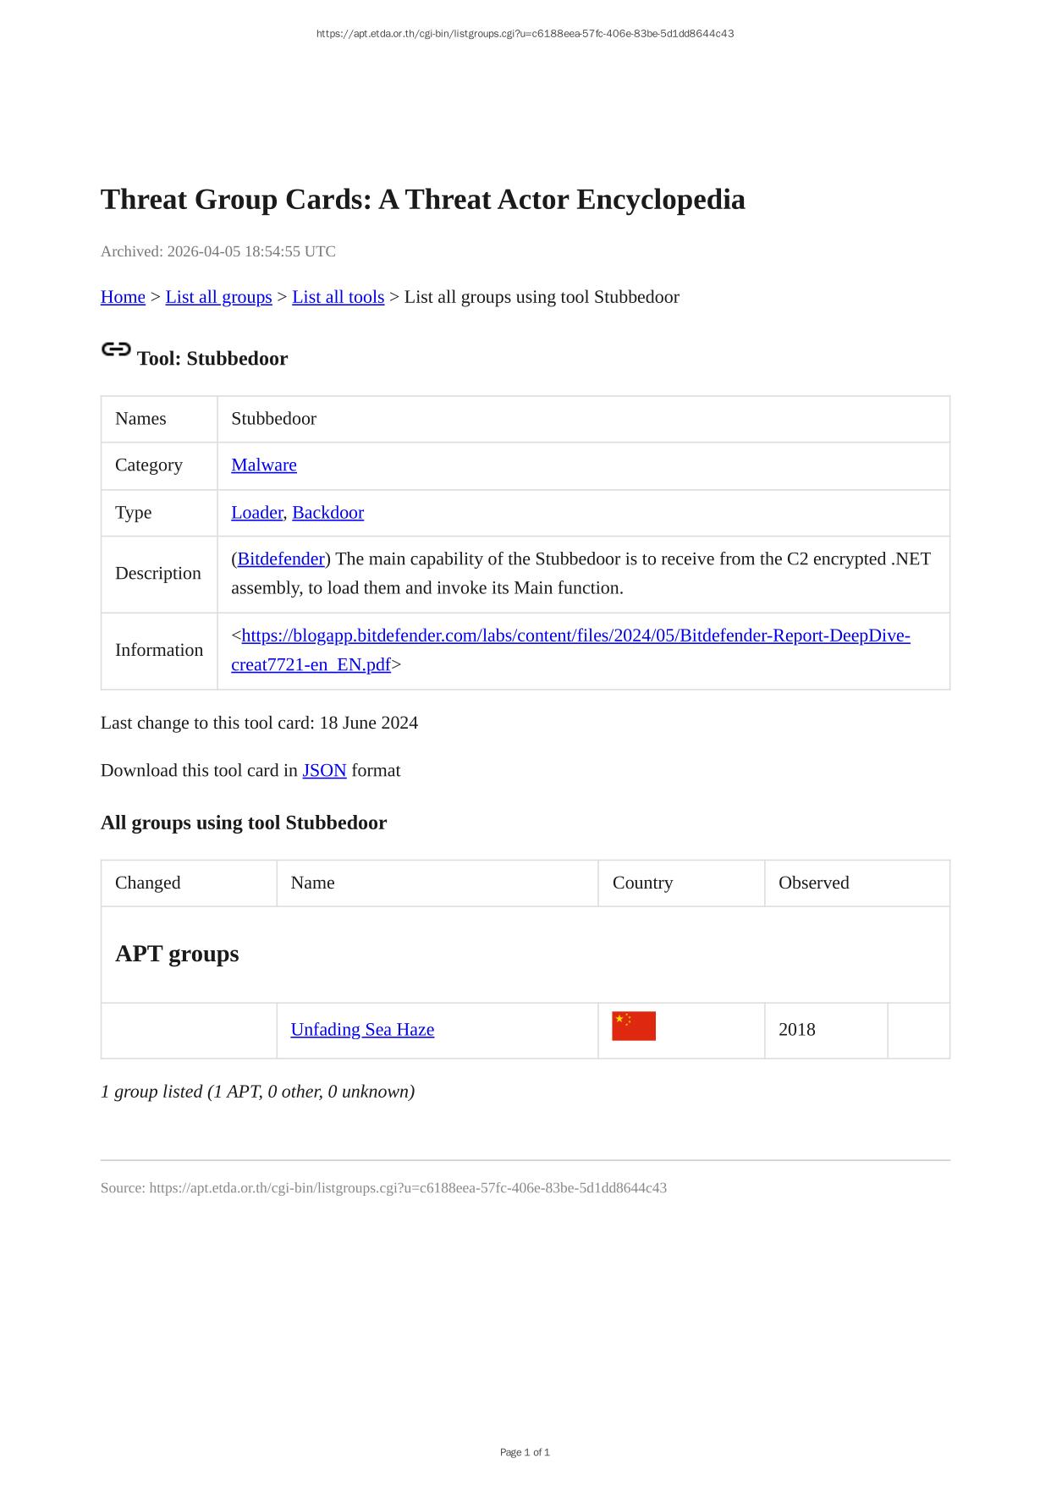Click the Country column header
Viewport: 1051px width, 1486px height.
642,883
